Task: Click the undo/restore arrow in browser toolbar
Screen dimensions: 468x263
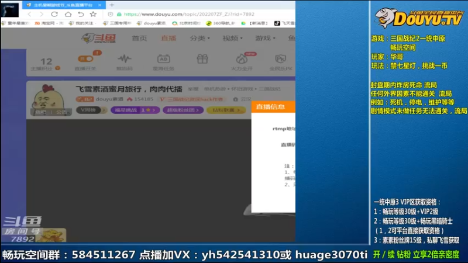Action: click(x=81, y=14)
